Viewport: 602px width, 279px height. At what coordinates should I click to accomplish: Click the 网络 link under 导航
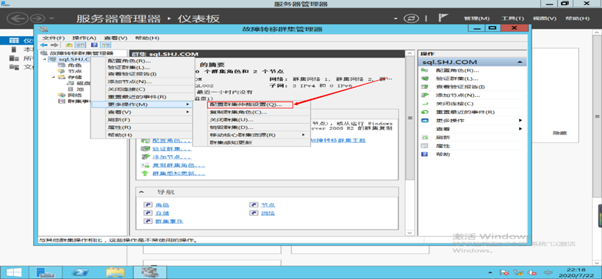click(x=268, y=213)
